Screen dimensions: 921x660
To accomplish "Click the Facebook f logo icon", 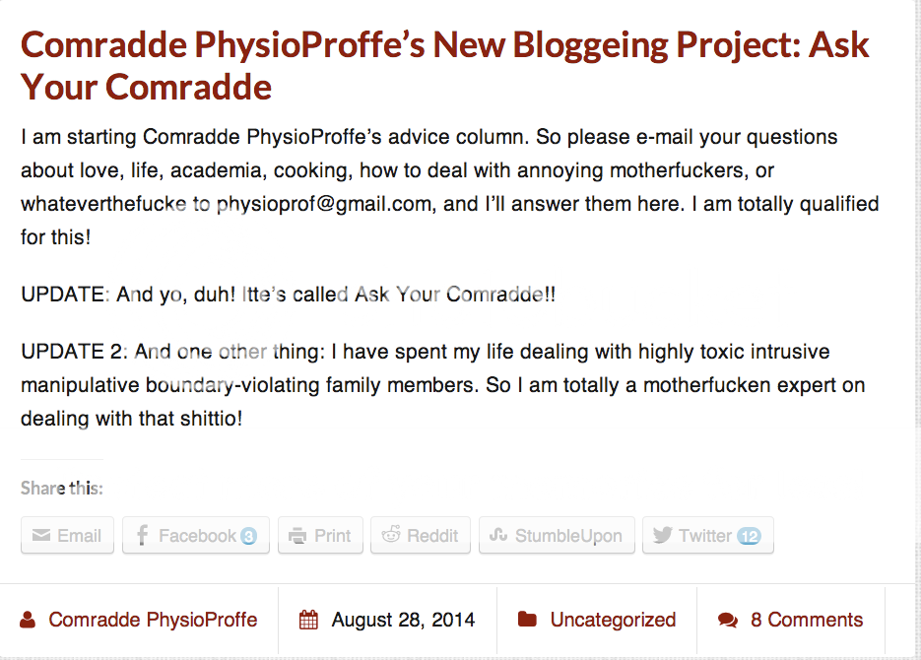I will tap(142, 536).
